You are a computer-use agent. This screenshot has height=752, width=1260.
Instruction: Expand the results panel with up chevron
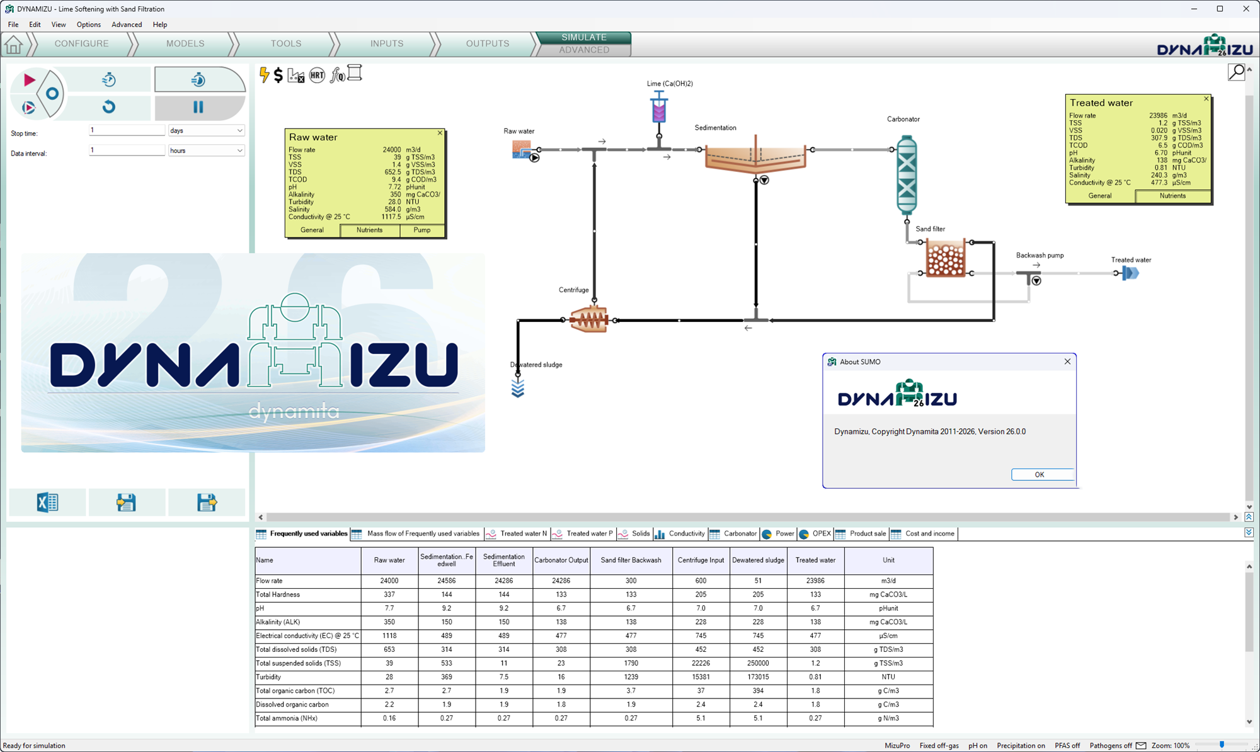(1249, 517)
